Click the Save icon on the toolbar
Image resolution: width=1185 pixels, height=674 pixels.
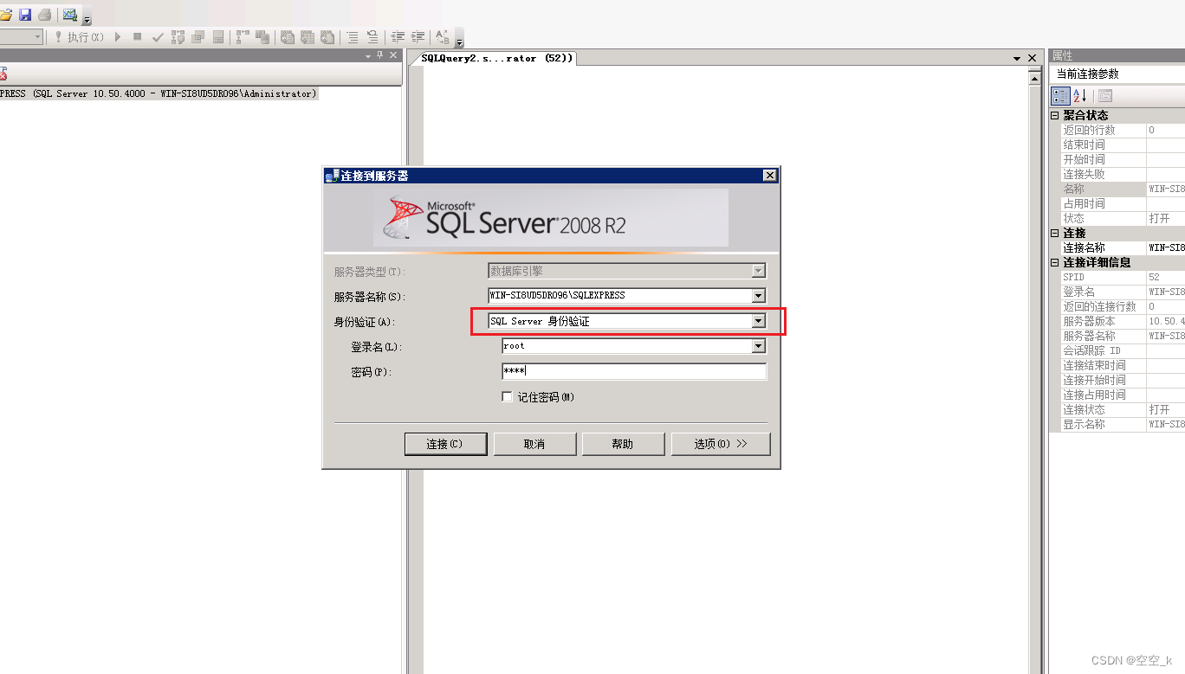click(25, 14)
